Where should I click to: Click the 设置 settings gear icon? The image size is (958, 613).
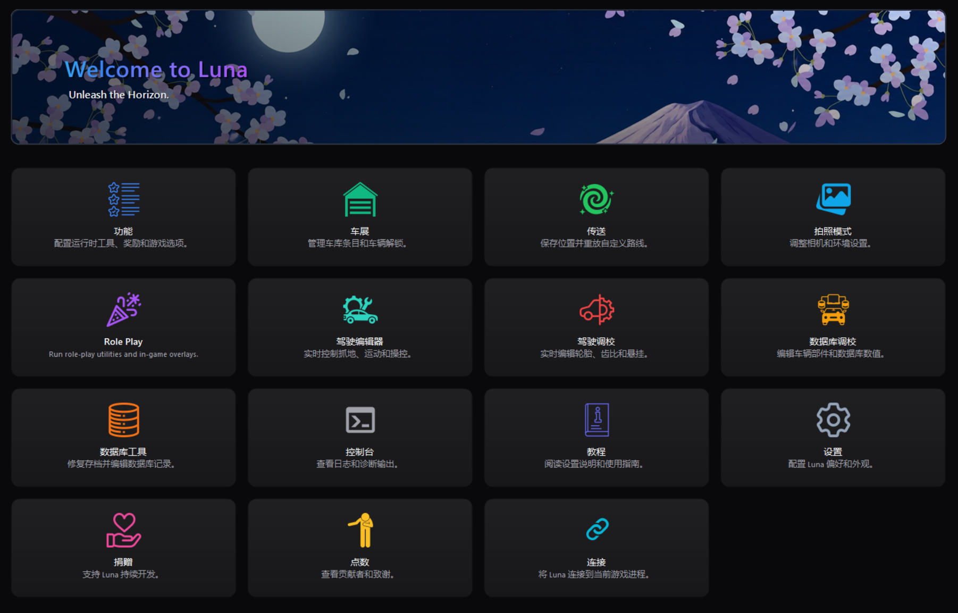pos(833,419)
